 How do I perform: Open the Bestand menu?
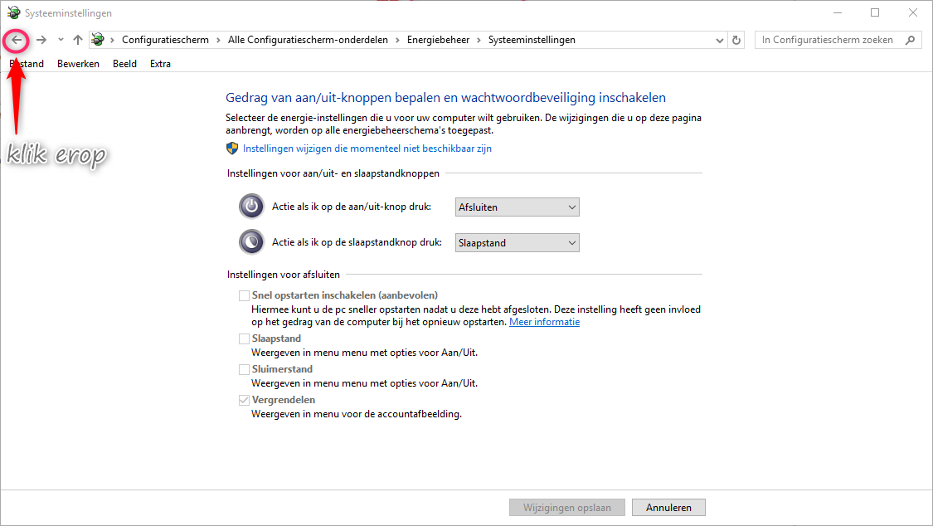pos(27,64)
